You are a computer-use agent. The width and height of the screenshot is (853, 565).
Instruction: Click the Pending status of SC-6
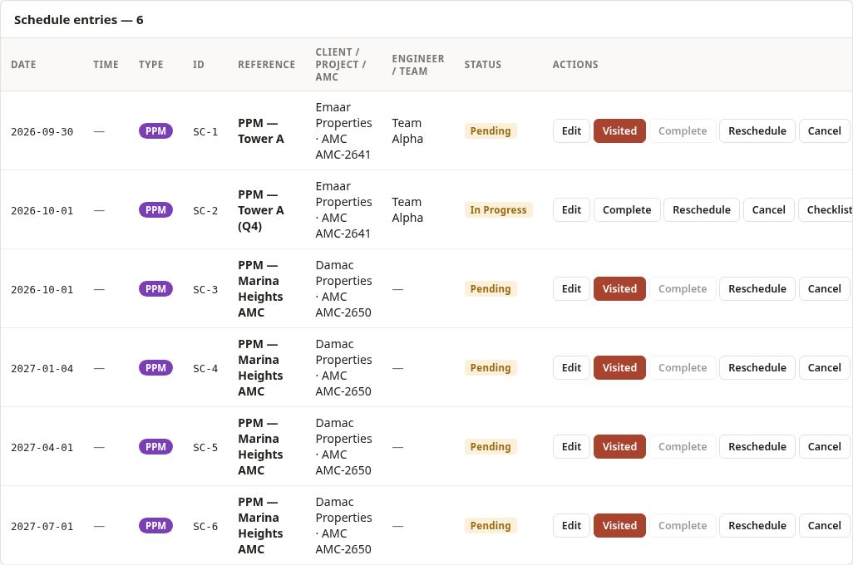[491, 525]
